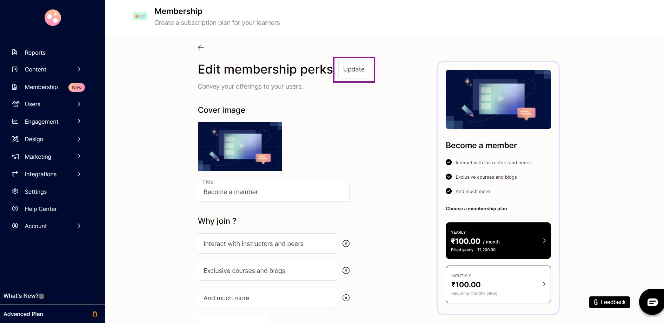
Task: Open the Settings gear menu item
Action: coord(35,192)
